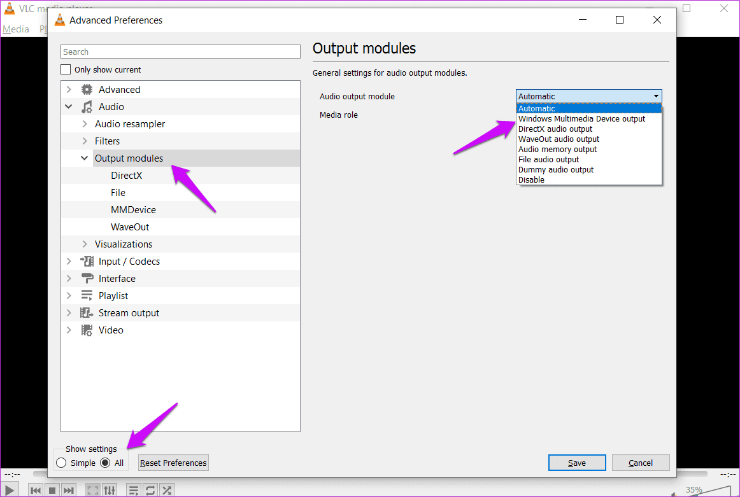Click the Video film strip icon
The height and width of the screenshot is (497, 740).
pos(87,330)
